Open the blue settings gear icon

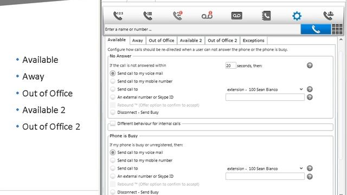point(297,16)
